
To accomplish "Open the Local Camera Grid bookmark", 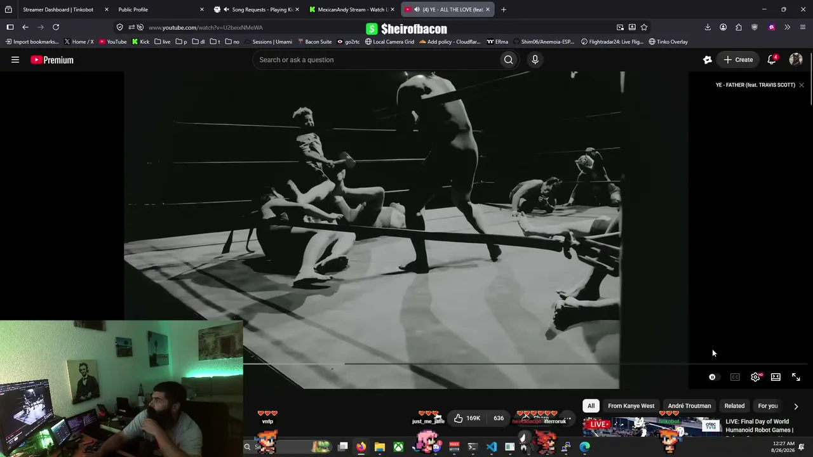I will click(389, 42).
